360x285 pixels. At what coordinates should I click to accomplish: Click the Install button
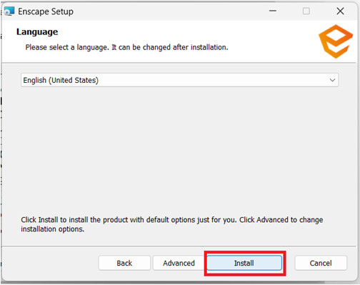pos(244,263)
